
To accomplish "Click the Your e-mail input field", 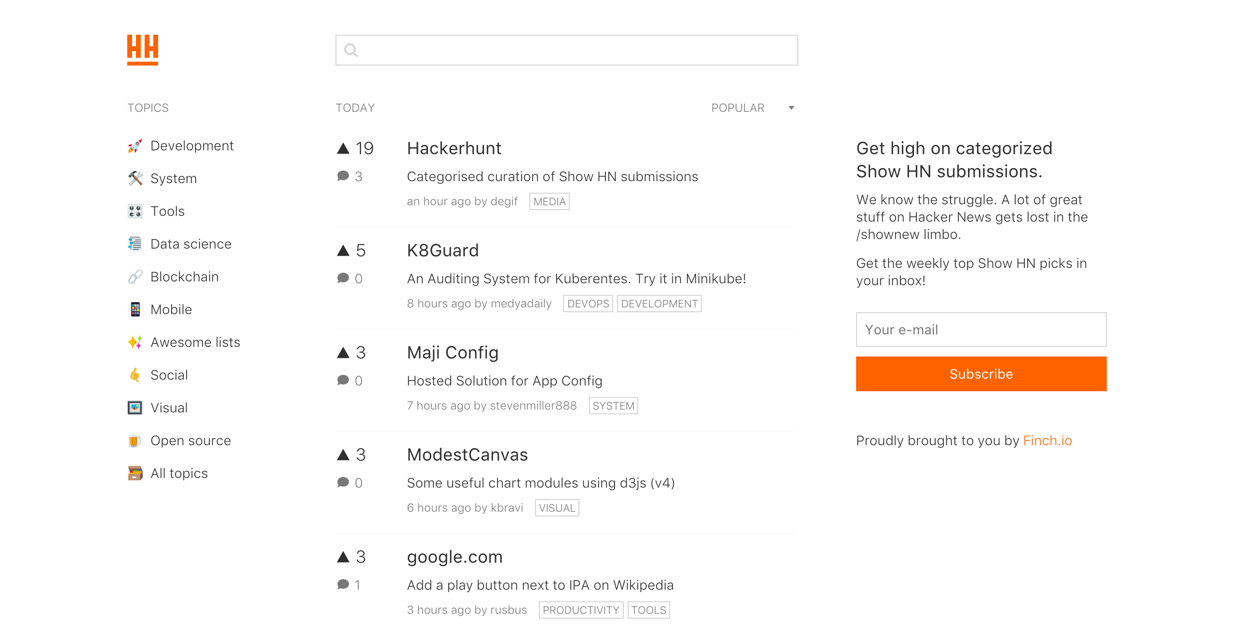I will coord(981,330).
